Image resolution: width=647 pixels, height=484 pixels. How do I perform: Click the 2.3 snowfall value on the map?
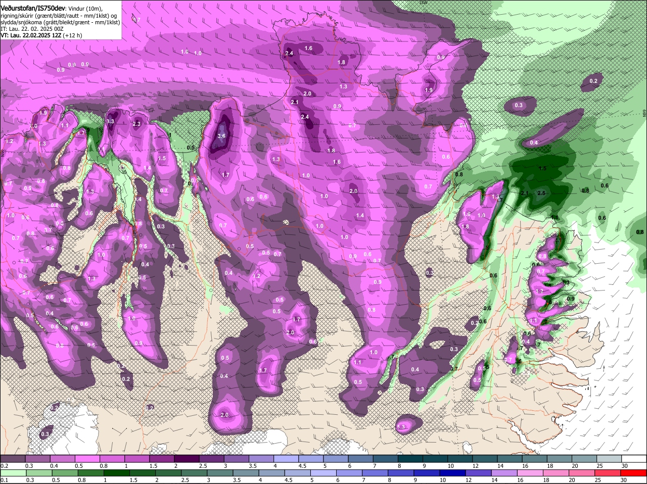tap(136, 124)
